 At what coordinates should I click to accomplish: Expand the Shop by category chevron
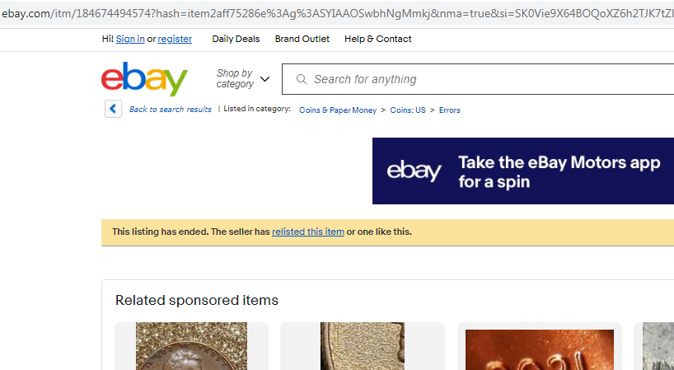tap(264, 79)
